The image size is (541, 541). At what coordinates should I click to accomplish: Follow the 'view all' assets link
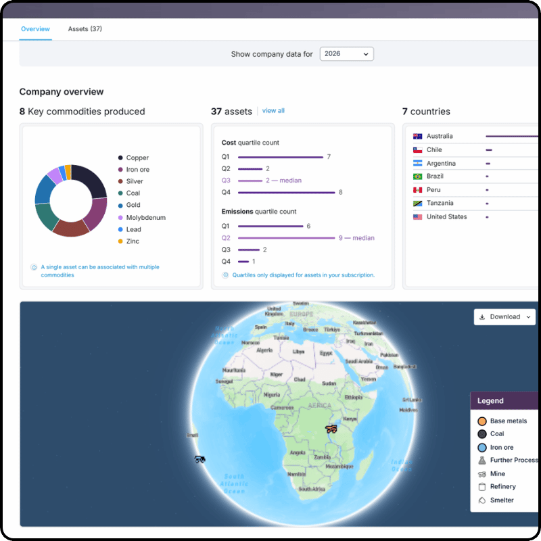click(x=273, y=111)
